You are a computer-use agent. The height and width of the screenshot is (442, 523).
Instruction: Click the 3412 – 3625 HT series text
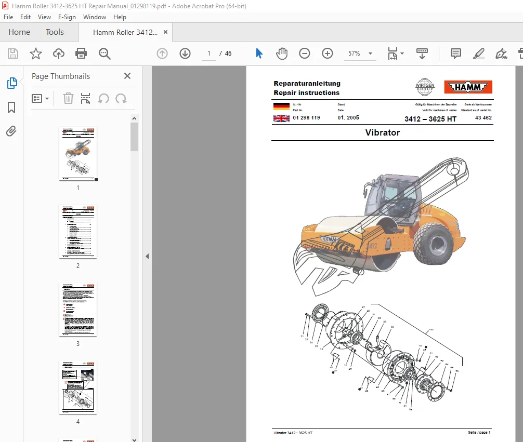pyautogui.click(x=430, y=119)
